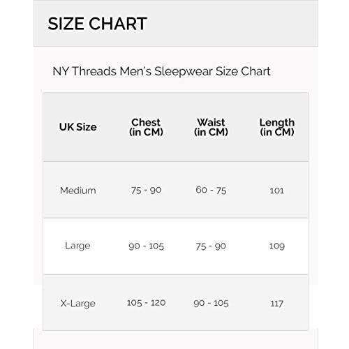Click the Waist (in CM) column header
The image size is (349, 349).
(211, 127)
